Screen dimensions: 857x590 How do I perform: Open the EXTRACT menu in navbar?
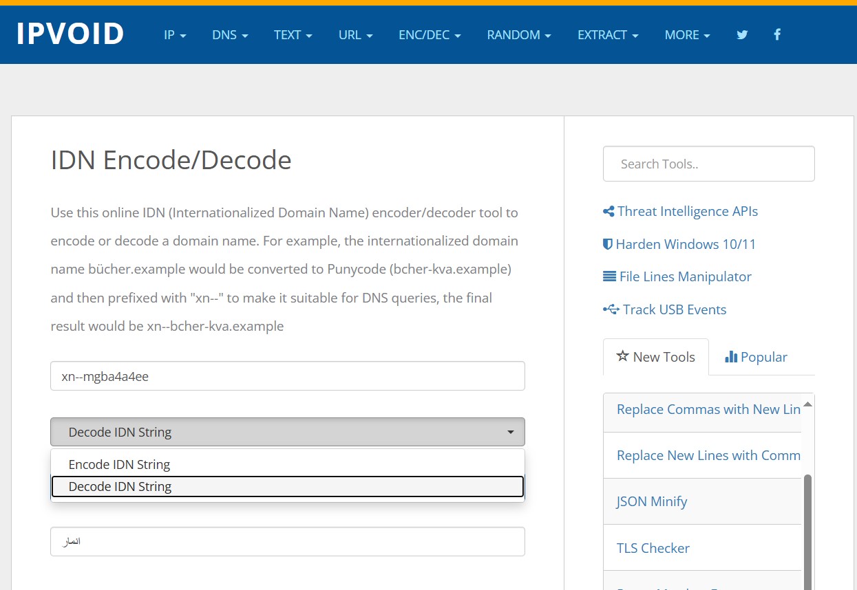(x=608, y=35)
